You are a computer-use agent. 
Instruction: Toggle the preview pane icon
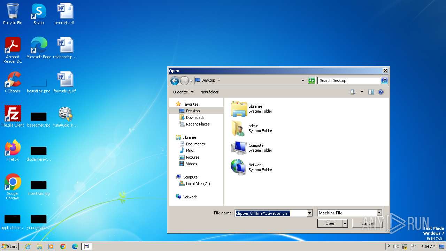[371, 92]
